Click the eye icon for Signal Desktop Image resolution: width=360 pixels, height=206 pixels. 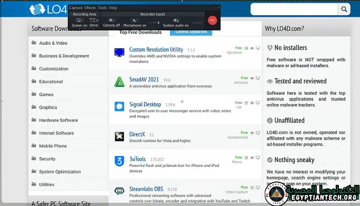click(x=252, y=103)
